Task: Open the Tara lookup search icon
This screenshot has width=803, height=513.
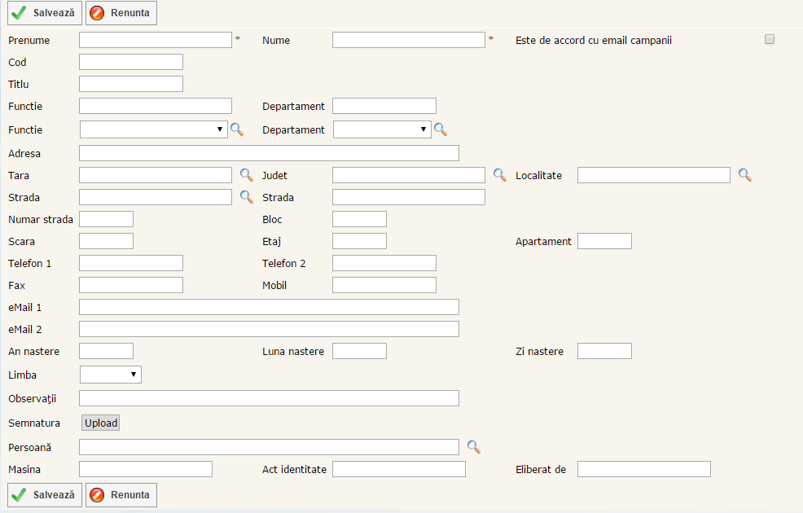Action: pyautogui.click(x=246, y=175)
